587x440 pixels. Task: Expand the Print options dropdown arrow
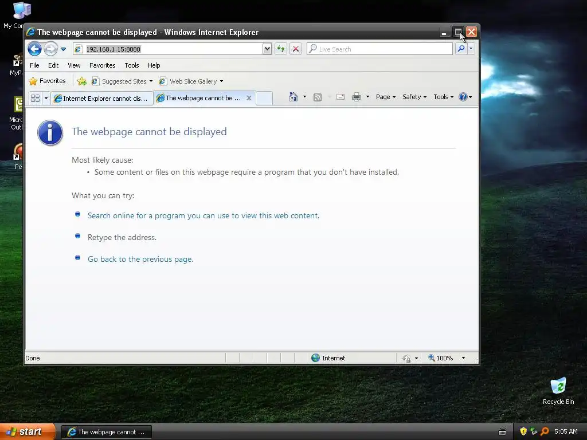point(367,97)
